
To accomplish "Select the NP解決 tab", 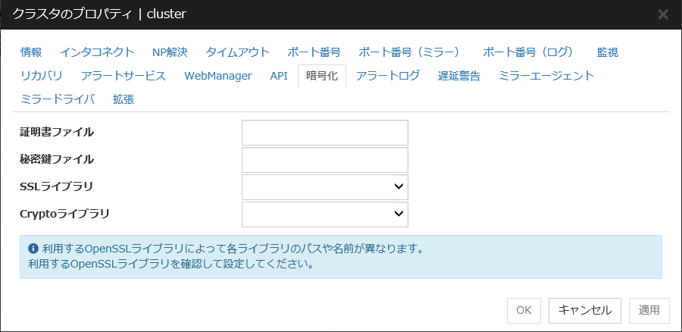I will point(170,52).
